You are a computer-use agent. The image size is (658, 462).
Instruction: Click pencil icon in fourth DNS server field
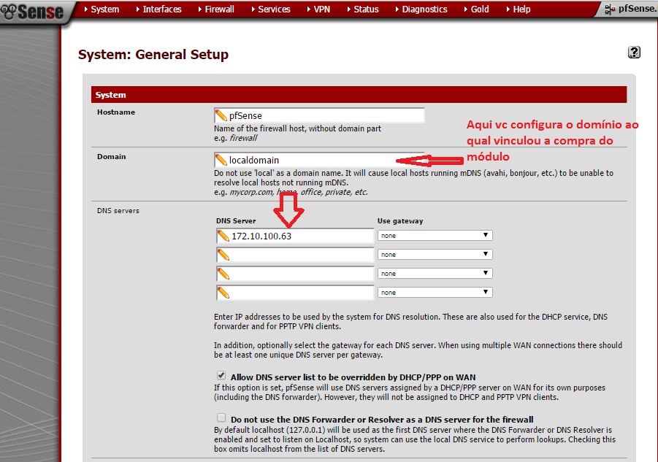[x=223, y=293]
